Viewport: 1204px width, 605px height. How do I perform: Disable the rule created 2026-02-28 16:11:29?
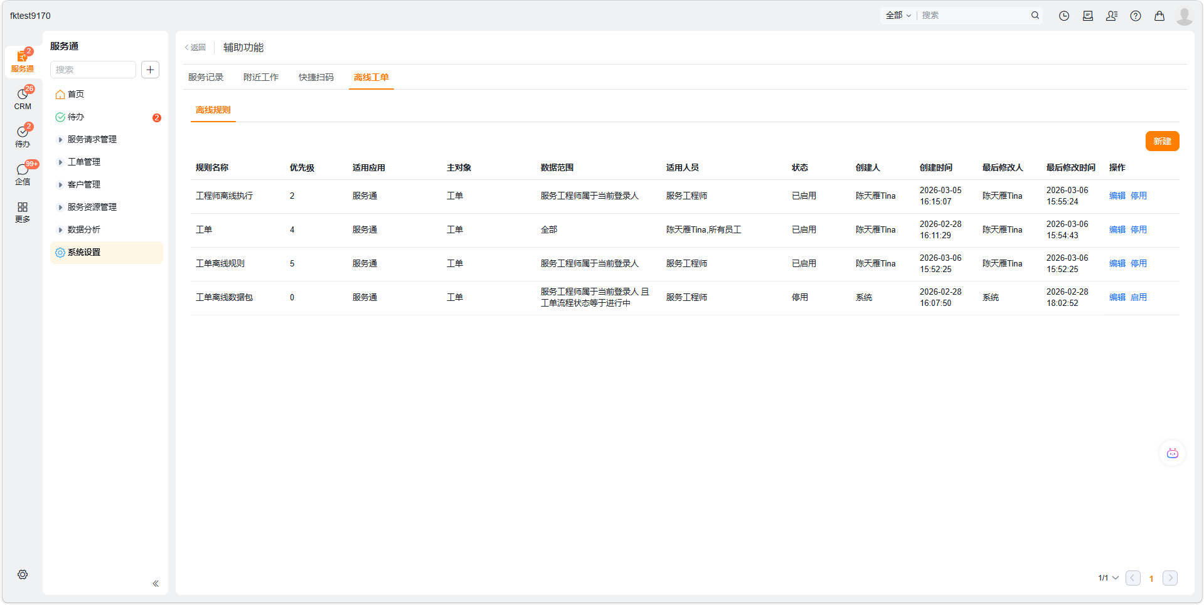click(1139, 229)
